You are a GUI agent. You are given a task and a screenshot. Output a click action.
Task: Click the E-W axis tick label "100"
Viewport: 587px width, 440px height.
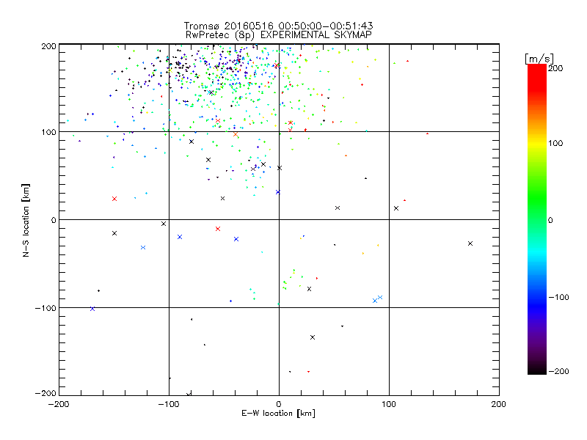pos(389,404)
